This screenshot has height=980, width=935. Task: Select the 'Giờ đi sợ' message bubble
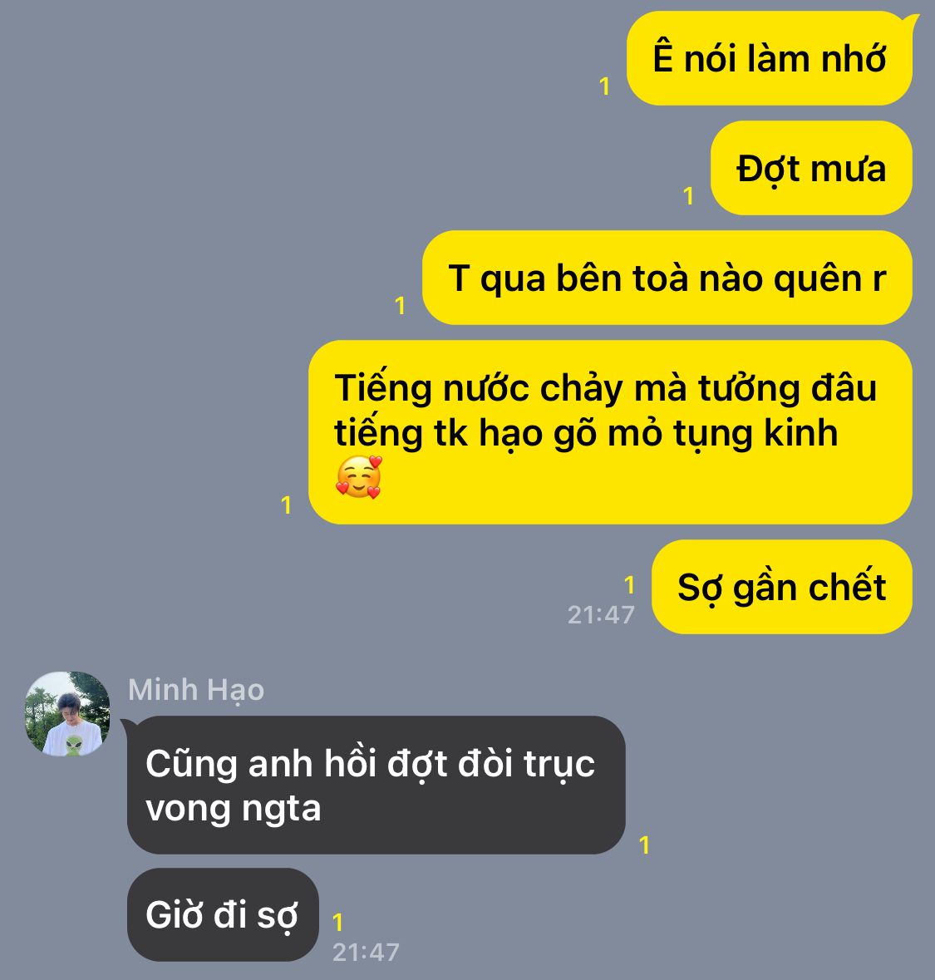pyautogui.click(x=223, y=914)
